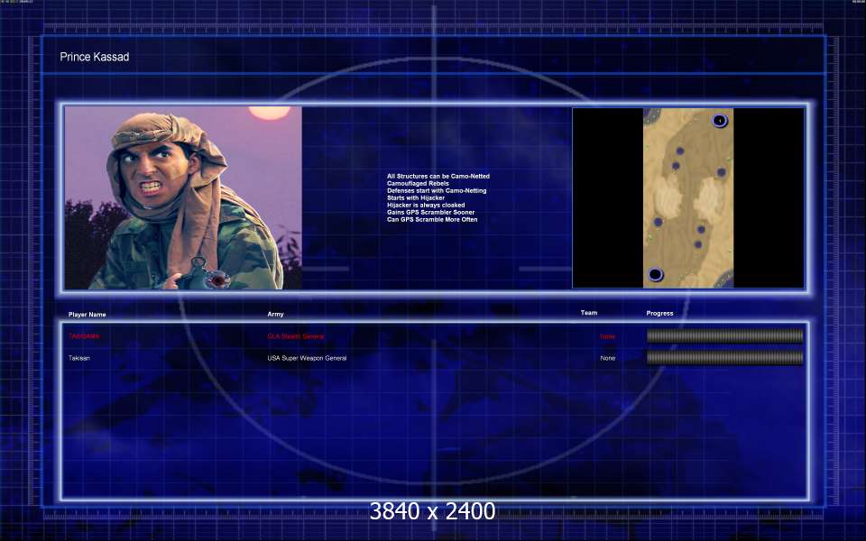Click "GLA Stealth General" army entry

click(x=296, y=336)
